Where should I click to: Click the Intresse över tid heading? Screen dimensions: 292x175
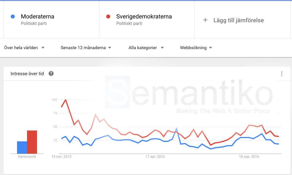(x=27, y=74)
